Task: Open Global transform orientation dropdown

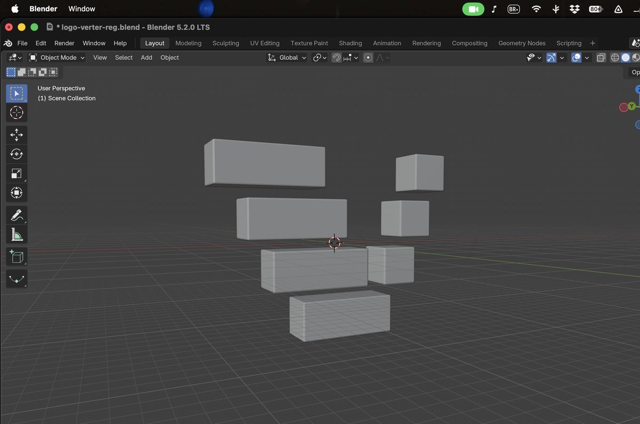Action: [x=287, y=58]
